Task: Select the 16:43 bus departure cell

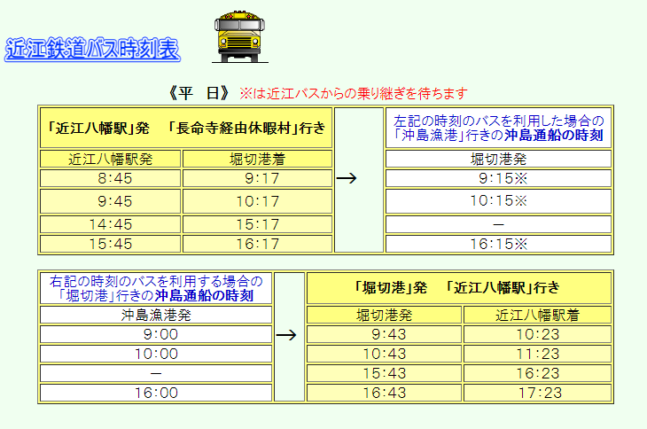Action: (x=384, y=393)
